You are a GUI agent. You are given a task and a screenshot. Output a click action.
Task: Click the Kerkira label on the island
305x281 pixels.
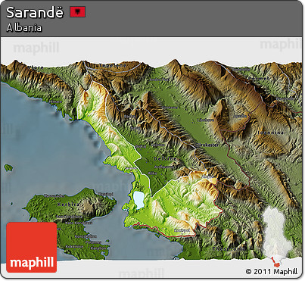click(x=69, y=205)
